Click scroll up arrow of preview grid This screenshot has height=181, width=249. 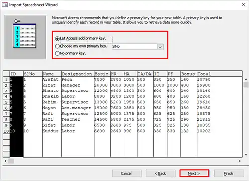click(246, 79)
